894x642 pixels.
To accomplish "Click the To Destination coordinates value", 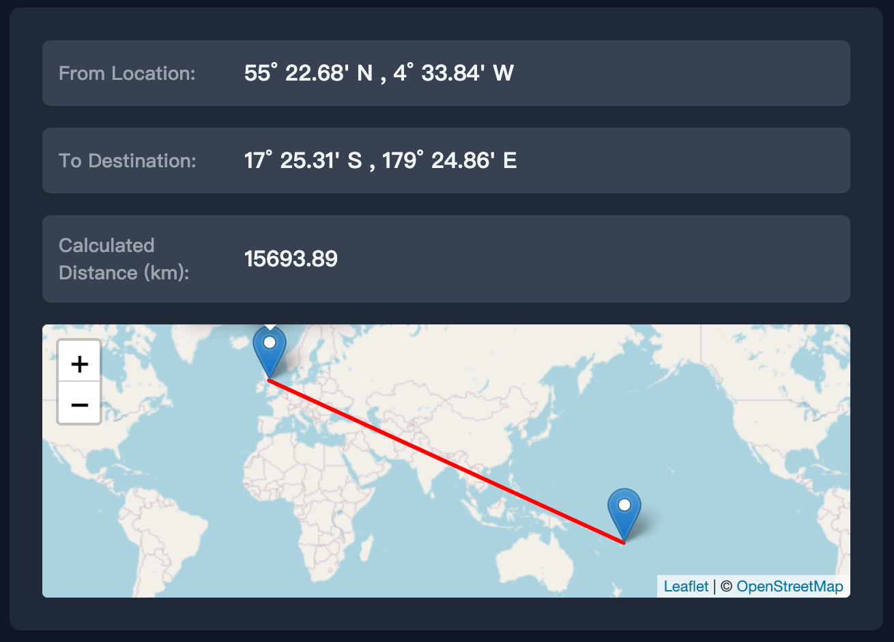I will [380, 160].
